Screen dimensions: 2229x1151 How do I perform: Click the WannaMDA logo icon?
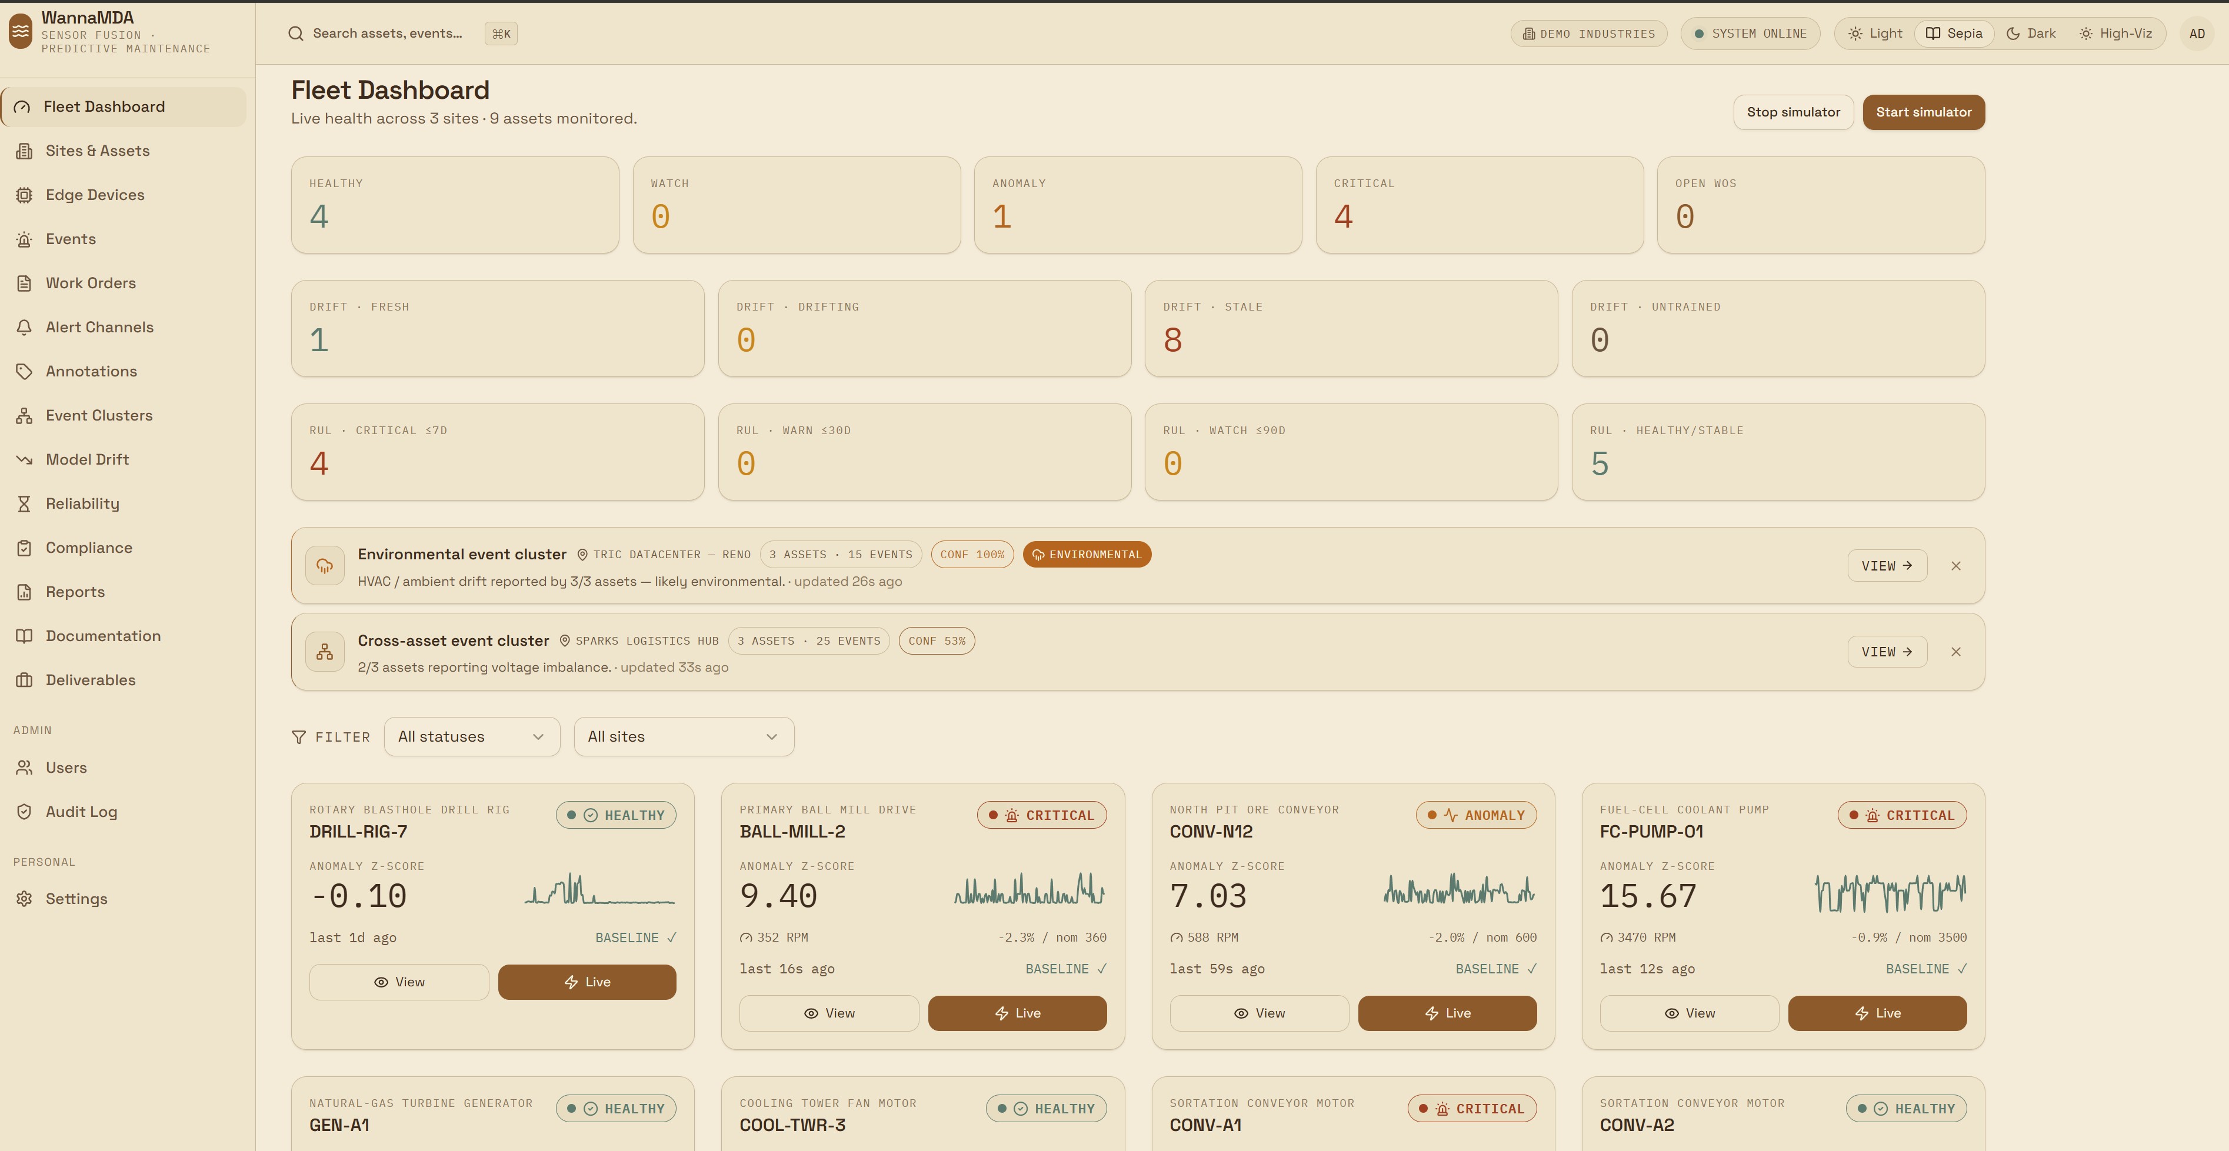pyautogui.click(x=21, y=32)
